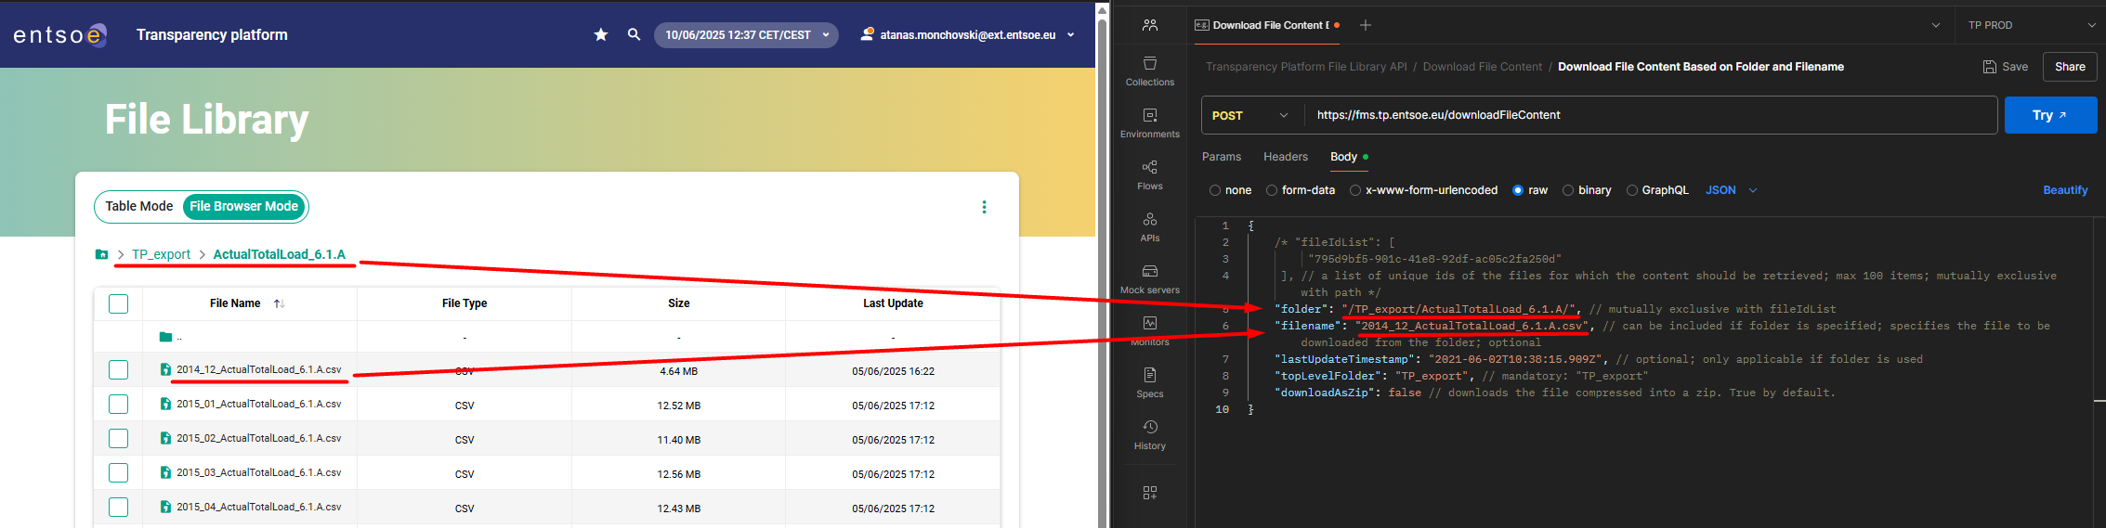Viewport: 2106px width, 528px height.
Task: Select the binary body type radio
Action: (x=1568, y=190)
